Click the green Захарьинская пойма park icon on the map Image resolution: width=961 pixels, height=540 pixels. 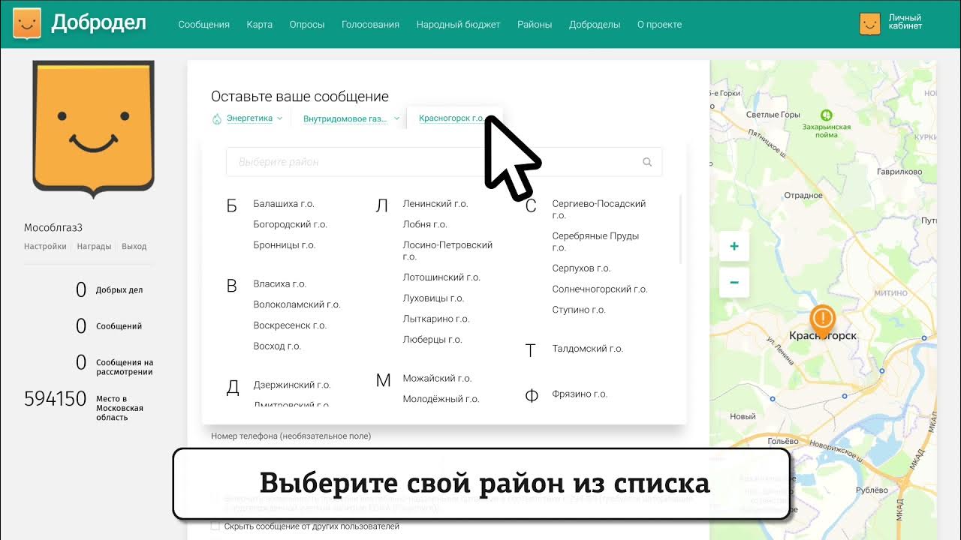[827, 115]
